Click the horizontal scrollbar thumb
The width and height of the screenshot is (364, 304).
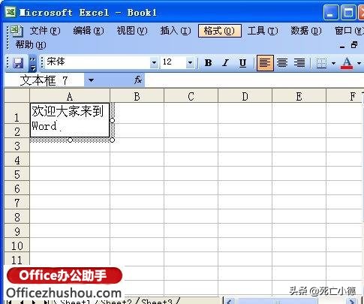[x=277, y=301]
